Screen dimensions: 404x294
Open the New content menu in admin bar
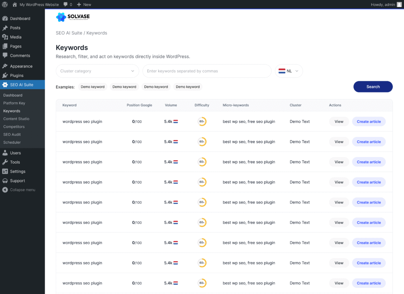point(84,5)
